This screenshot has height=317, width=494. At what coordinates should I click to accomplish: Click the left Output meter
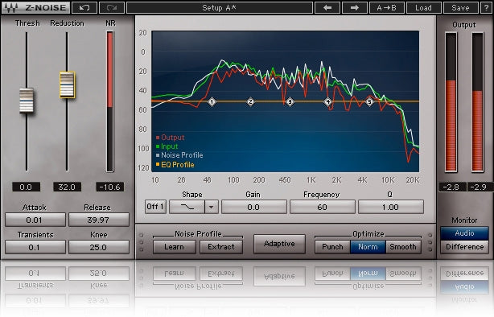[451, 102]
